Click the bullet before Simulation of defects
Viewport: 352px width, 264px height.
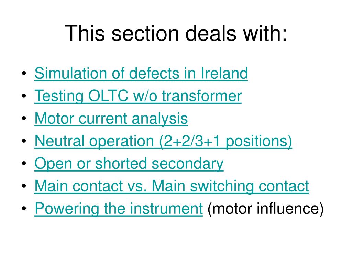[24, 73]
